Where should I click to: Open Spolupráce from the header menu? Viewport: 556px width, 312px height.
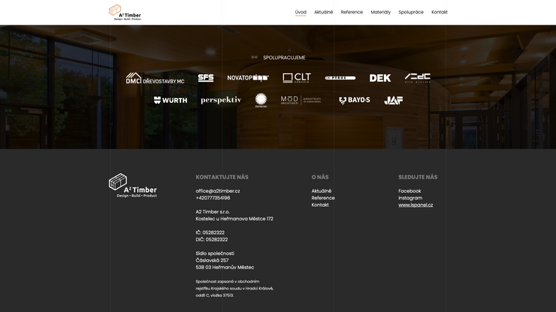point(411,12)
